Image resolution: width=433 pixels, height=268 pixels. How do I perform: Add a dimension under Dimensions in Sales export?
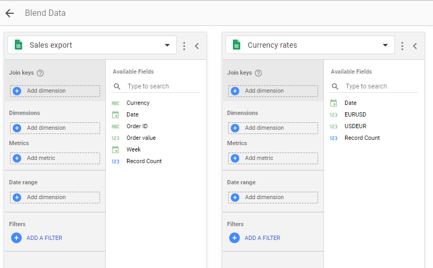[x=55, y=128]
